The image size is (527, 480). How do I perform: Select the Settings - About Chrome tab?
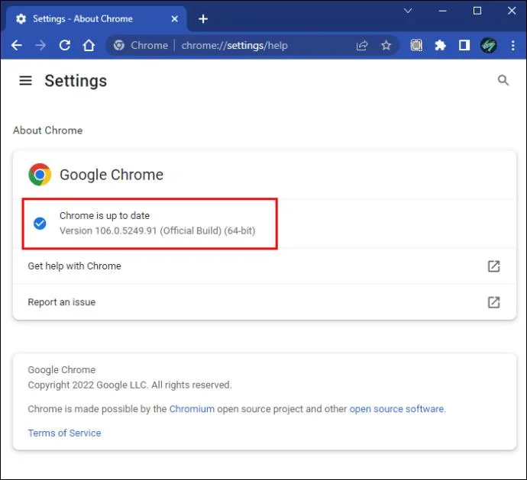84,18
